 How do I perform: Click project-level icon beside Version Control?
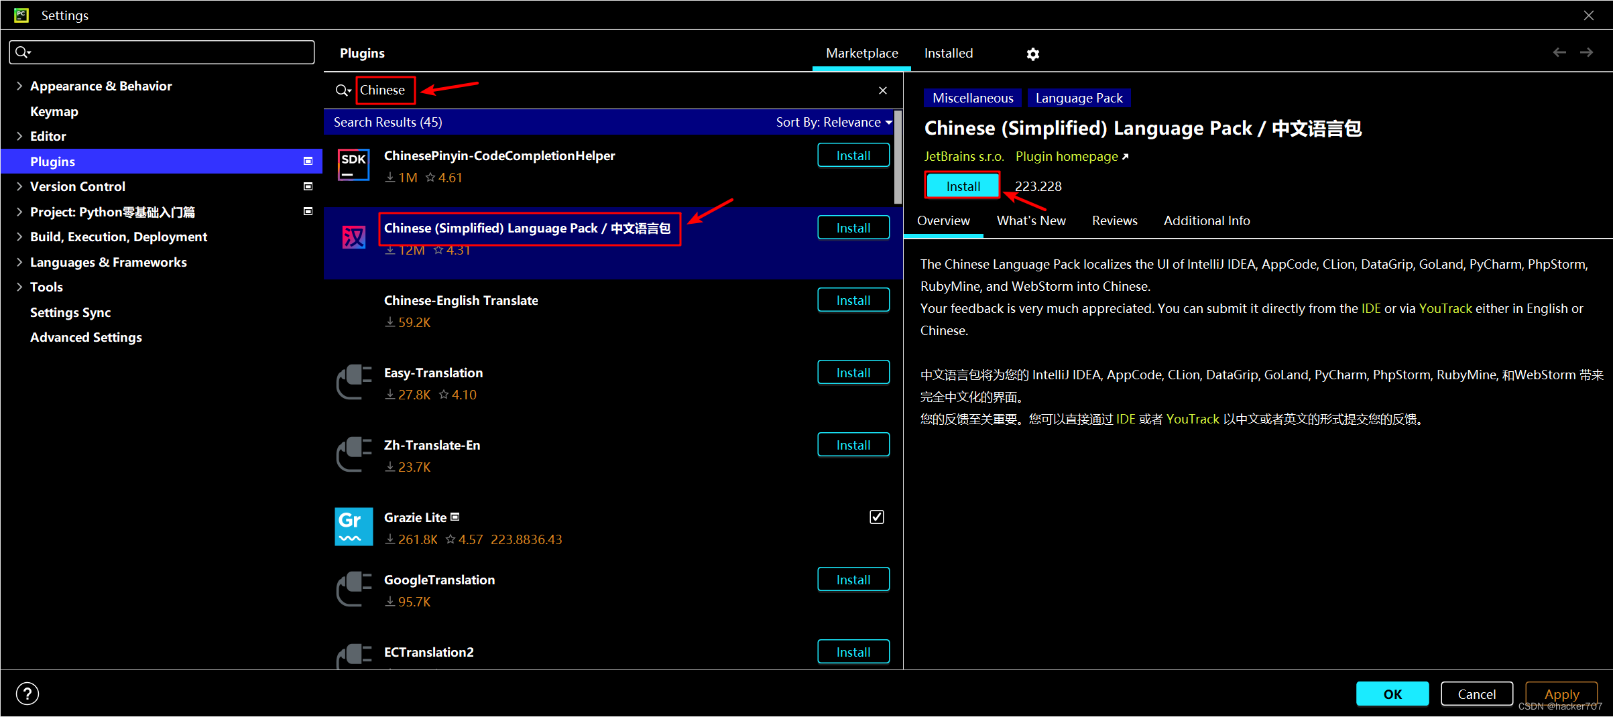click(x=308, y=186)
